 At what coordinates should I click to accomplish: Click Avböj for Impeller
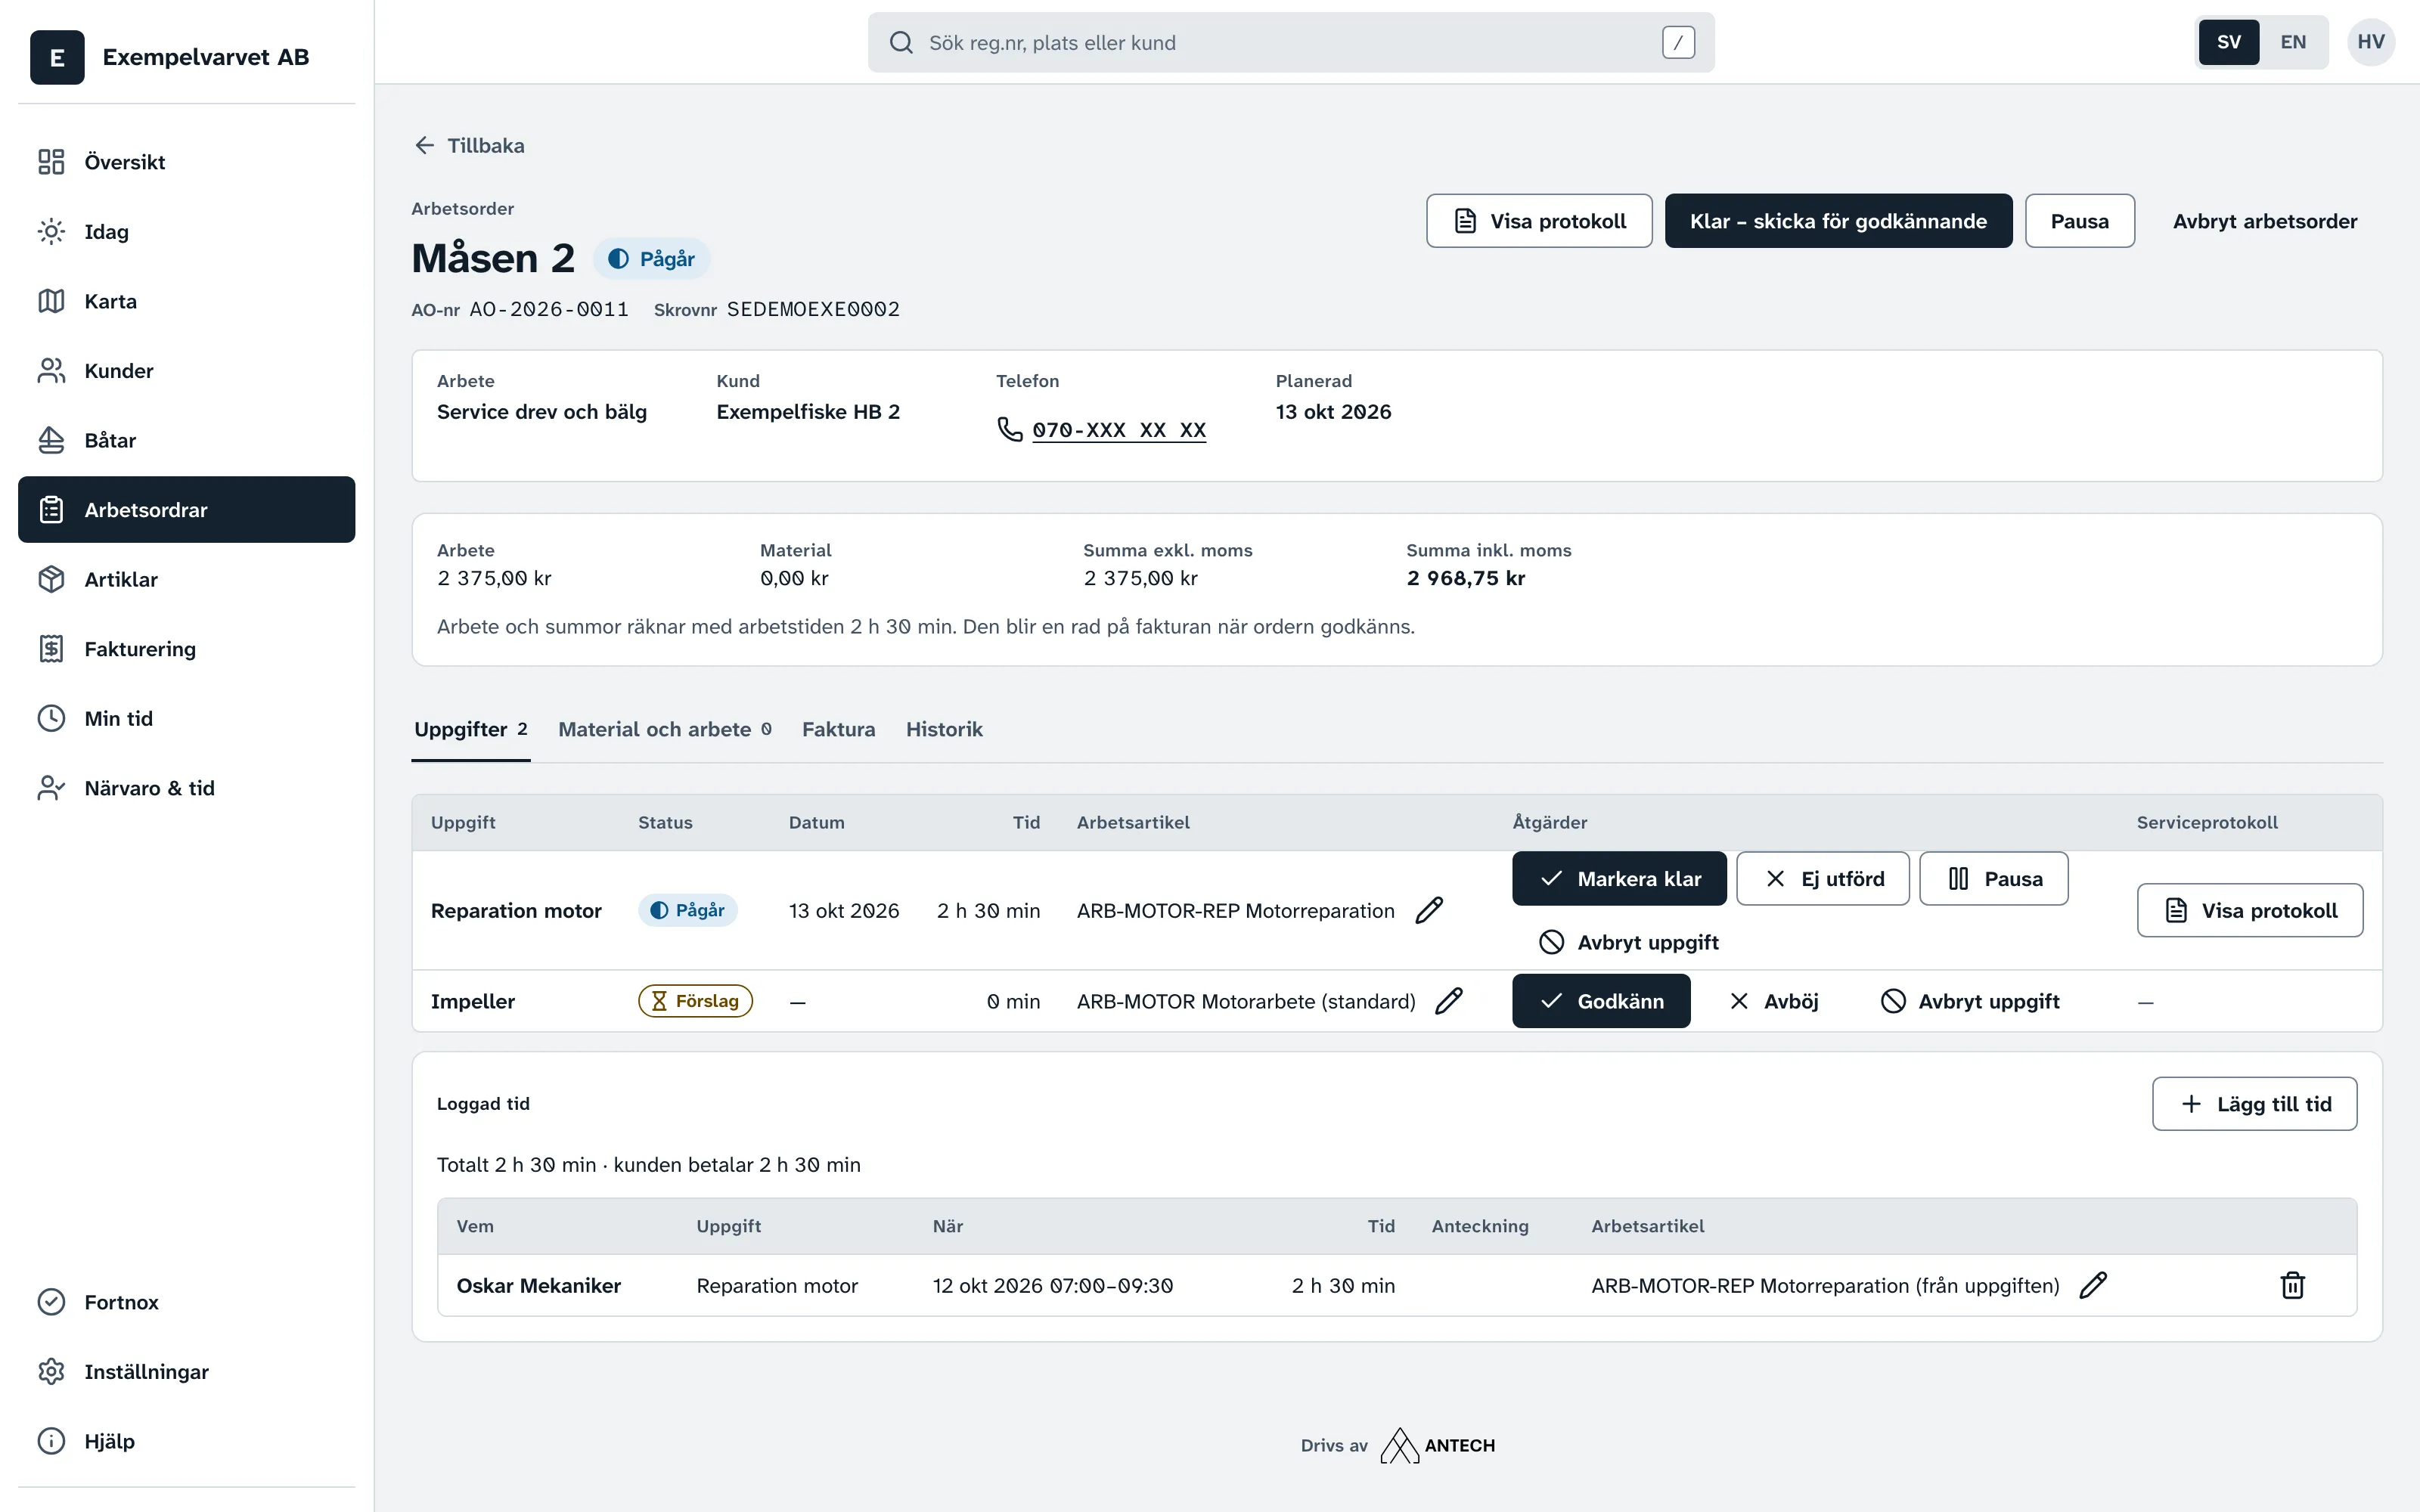(x=1773, y=1001)
